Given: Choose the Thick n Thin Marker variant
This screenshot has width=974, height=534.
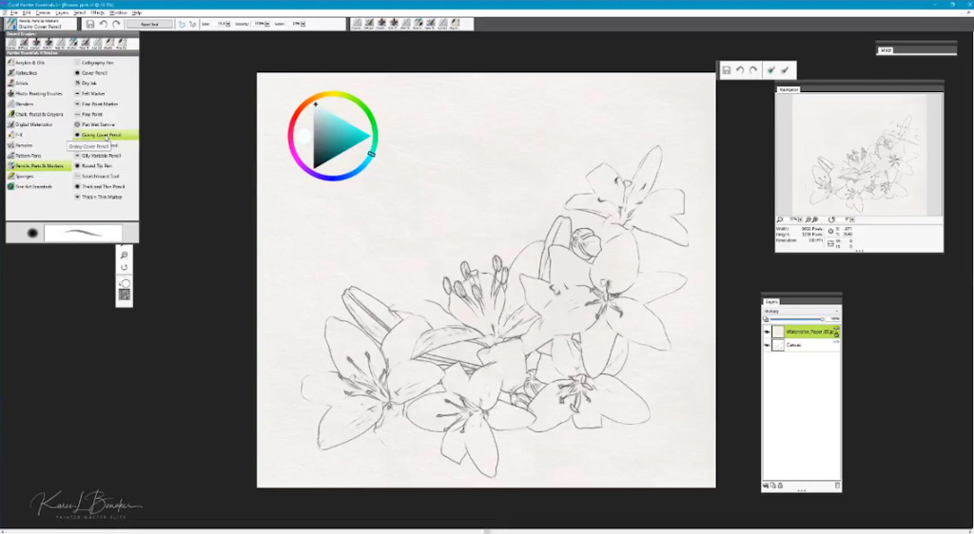Looking at the screenshot, I should coord(105,198).
